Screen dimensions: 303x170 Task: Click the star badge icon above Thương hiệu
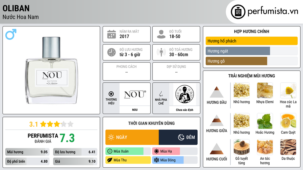tap(111, 94)
